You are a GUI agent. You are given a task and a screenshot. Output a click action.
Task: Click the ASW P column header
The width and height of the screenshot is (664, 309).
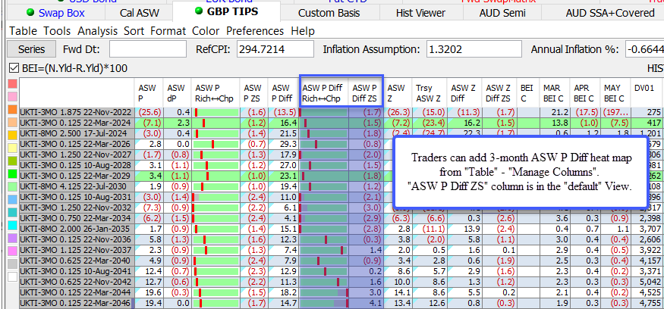pos(149,92)
